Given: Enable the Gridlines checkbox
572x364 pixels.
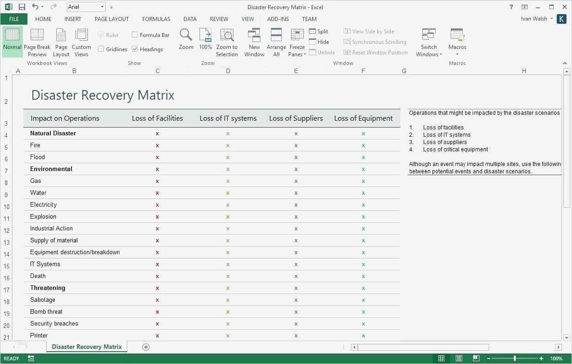Looking at the screenshot, I should tap(101, 49).
